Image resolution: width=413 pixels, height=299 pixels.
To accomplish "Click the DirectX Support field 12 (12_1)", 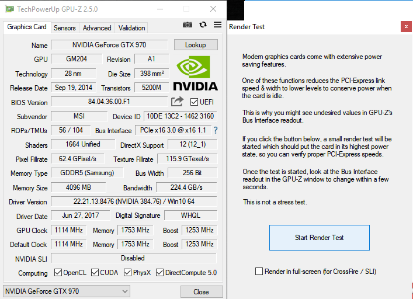I will click(x=193, y=144).
